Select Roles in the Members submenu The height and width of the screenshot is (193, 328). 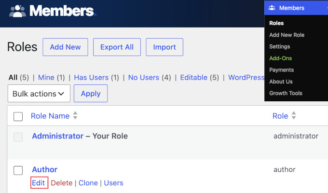(x=276, y=23)
